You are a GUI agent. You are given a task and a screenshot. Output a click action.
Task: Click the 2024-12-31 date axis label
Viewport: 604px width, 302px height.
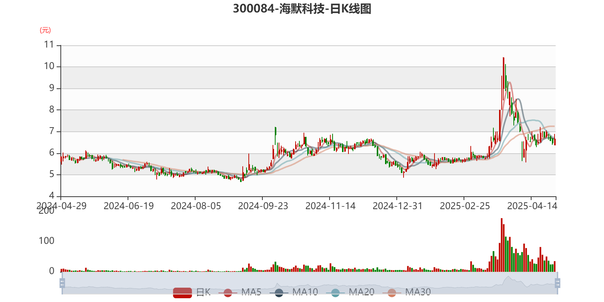(x=398, y=206)
